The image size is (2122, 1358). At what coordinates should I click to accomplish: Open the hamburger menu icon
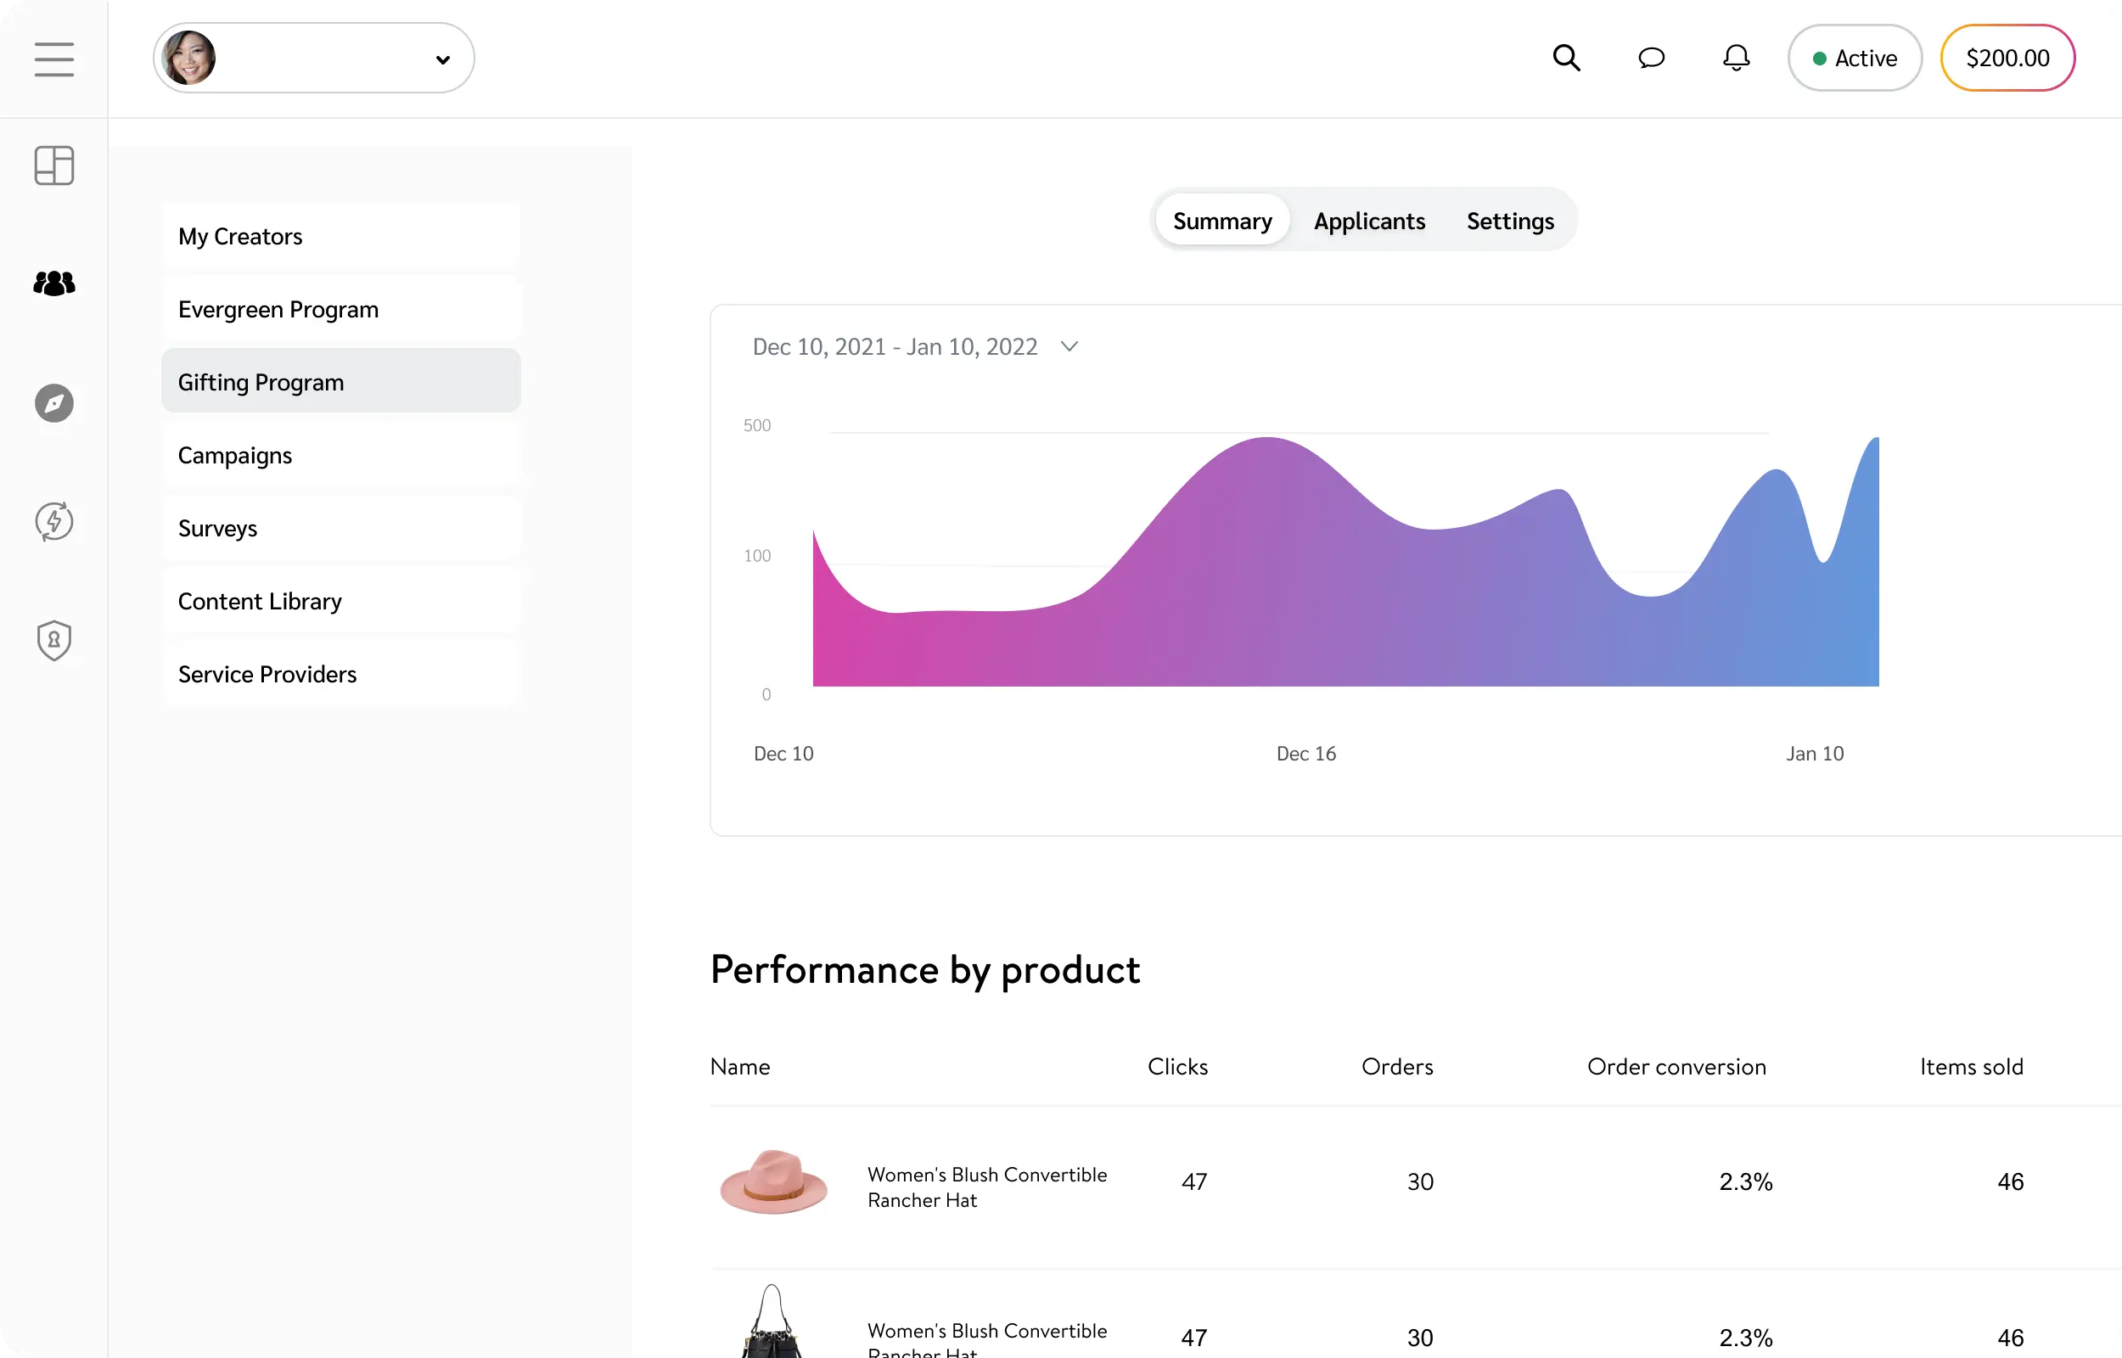click(53, 59)
